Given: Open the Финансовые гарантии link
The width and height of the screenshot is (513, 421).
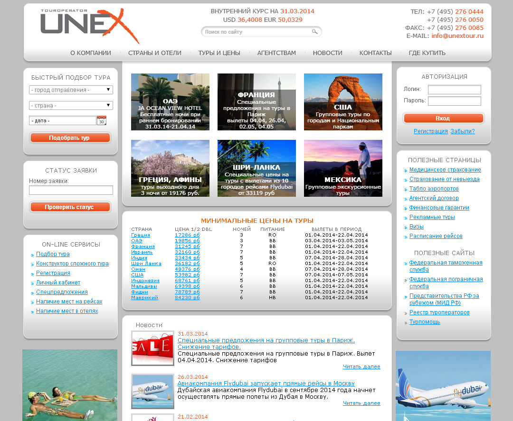Looking at the screenshot, I should pos(439,207).
